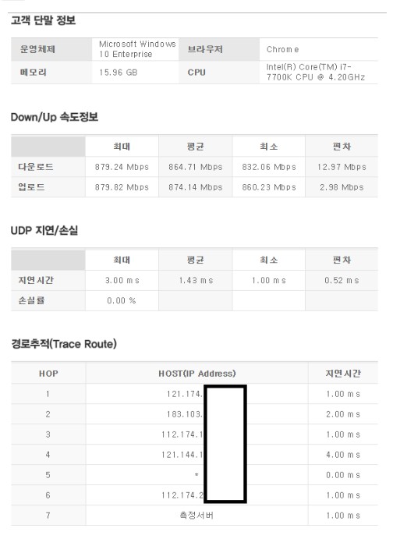
Task: Click the HOST(IP Address) column header
Action: [197, 374]
